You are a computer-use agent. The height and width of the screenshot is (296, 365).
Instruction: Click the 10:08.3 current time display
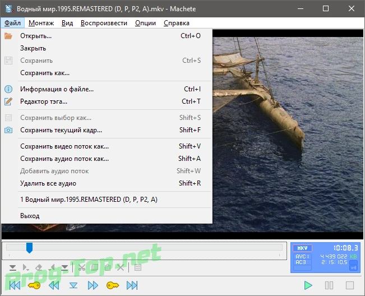pyautogui.click(x=346, y=248)
